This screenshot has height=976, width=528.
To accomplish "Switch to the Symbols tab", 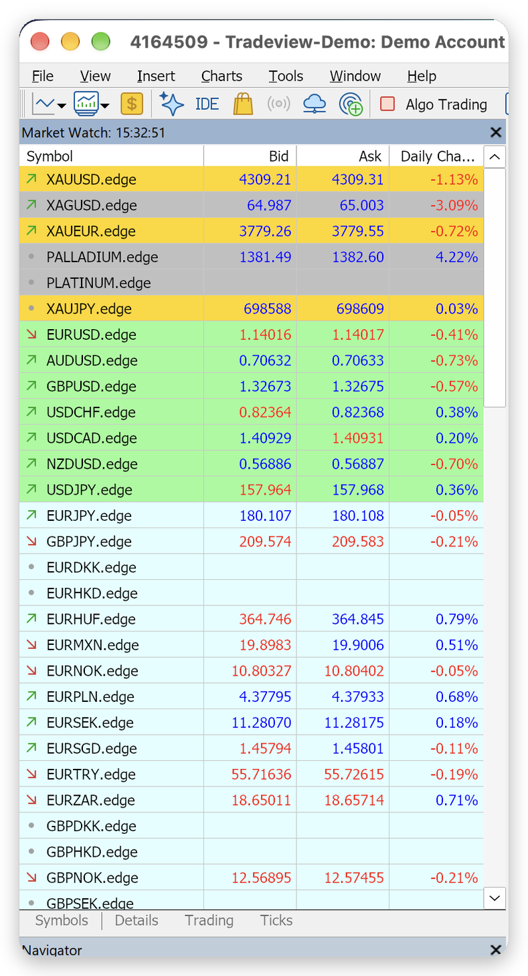I will pyautogui.click(x=62, y=920).
